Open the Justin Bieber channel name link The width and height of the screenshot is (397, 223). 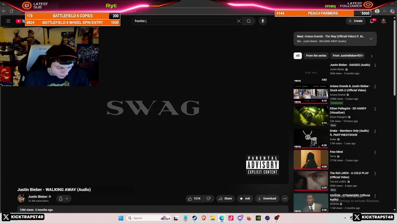click(38, 197)
